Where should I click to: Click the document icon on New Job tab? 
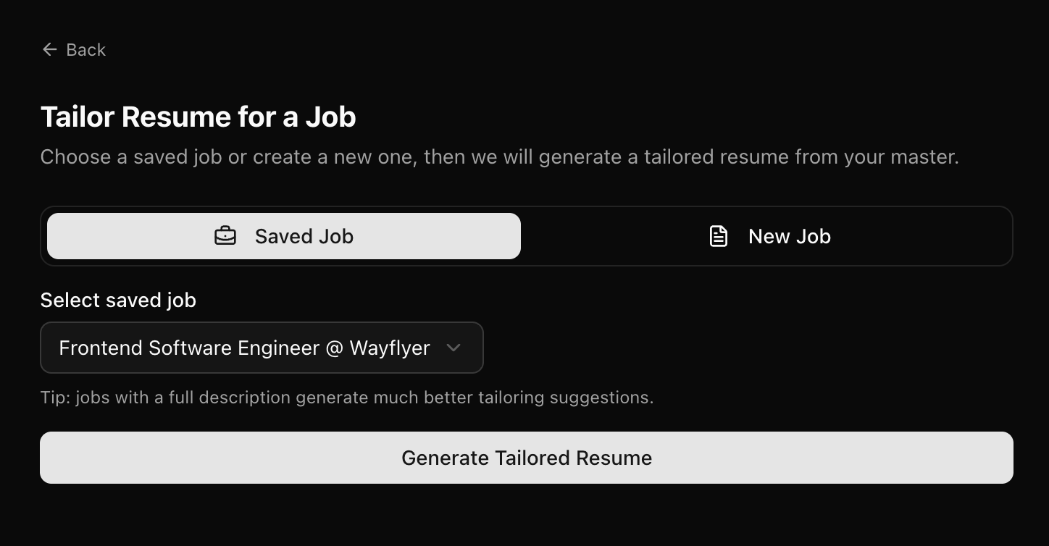click(719, 235)
